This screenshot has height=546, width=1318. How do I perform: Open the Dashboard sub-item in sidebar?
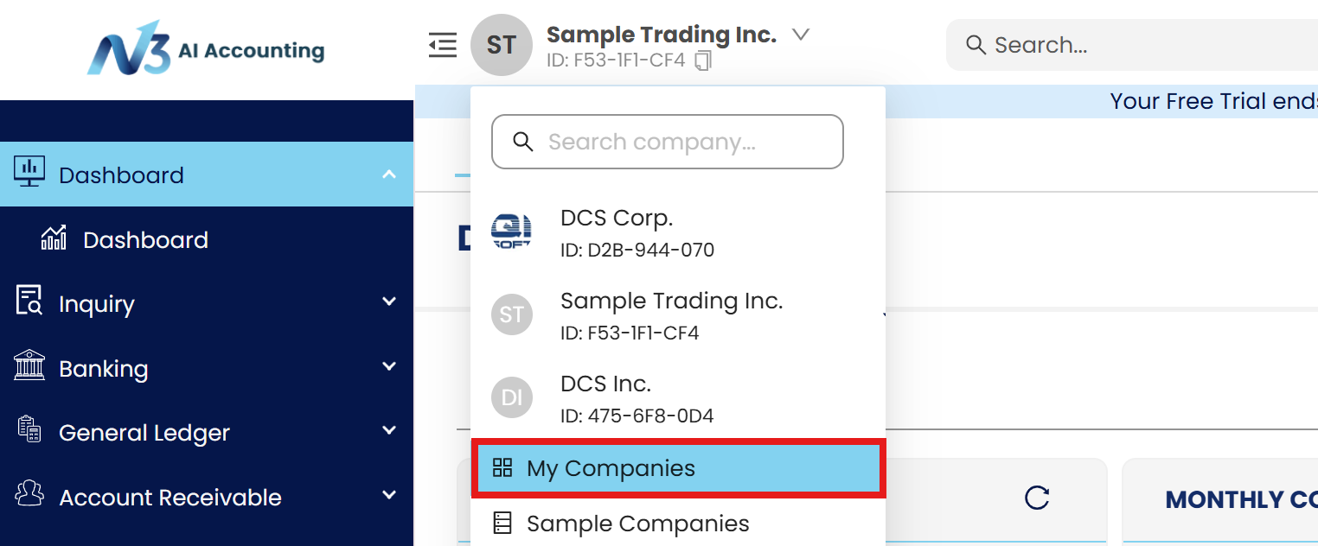[145, 240]
